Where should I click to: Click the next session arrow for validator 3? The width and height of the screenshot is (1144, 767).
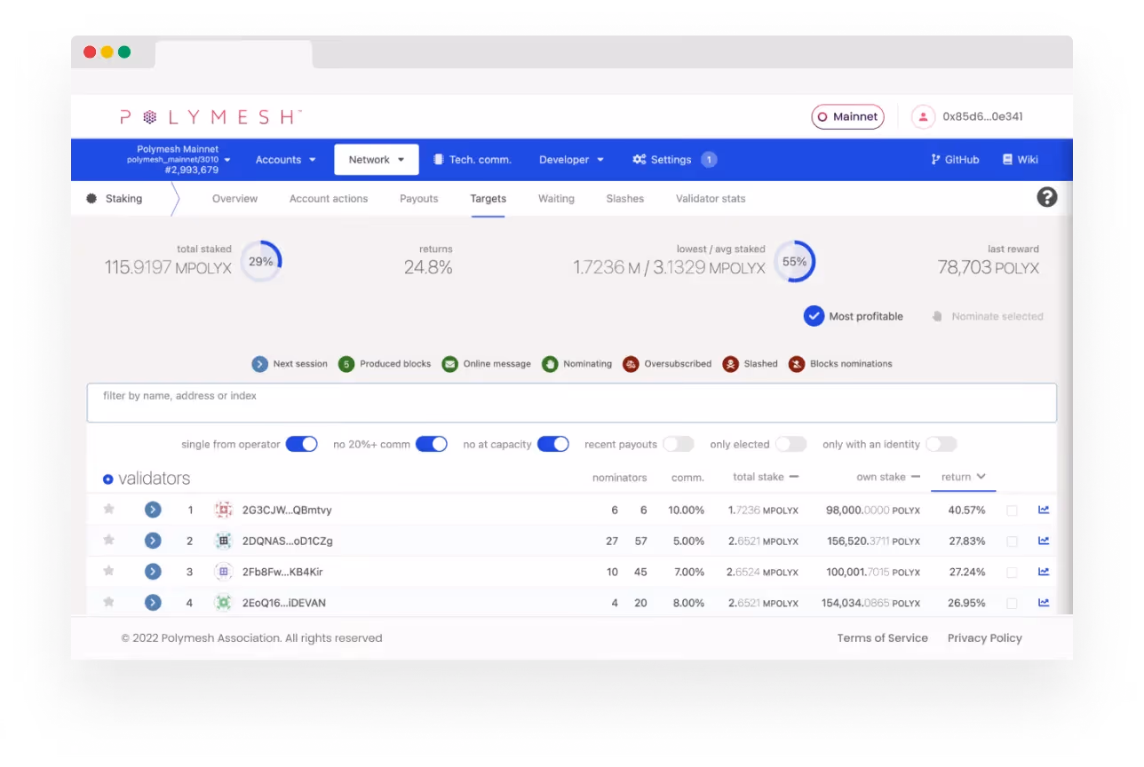[x=153, y=572]
